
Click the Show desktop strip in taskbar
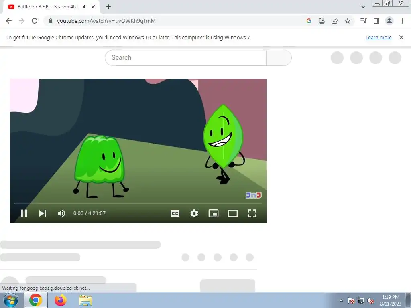[x=408, y=300]
